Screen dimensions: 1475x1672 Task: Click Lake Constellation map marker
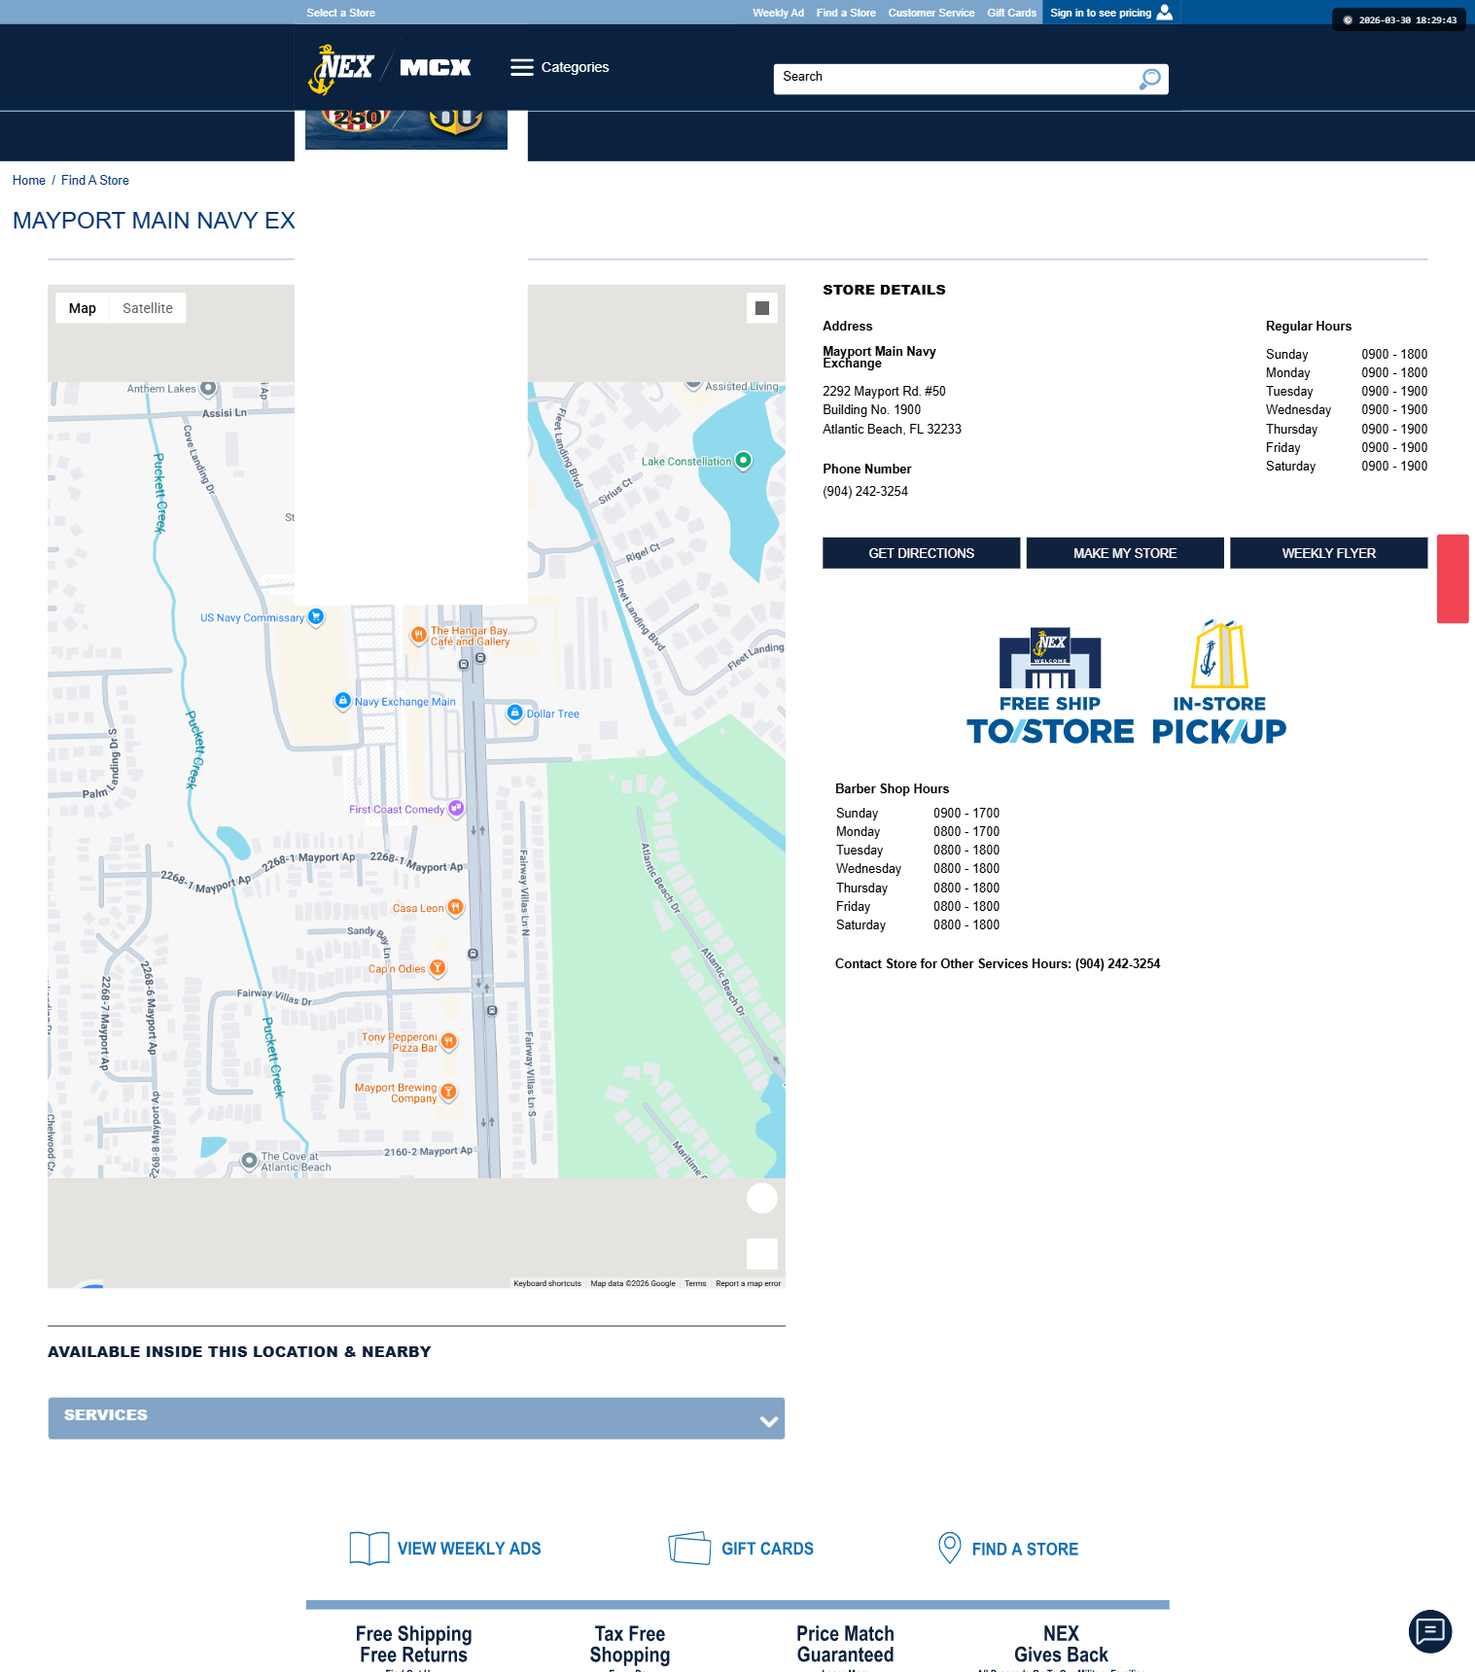pos(744,461)
